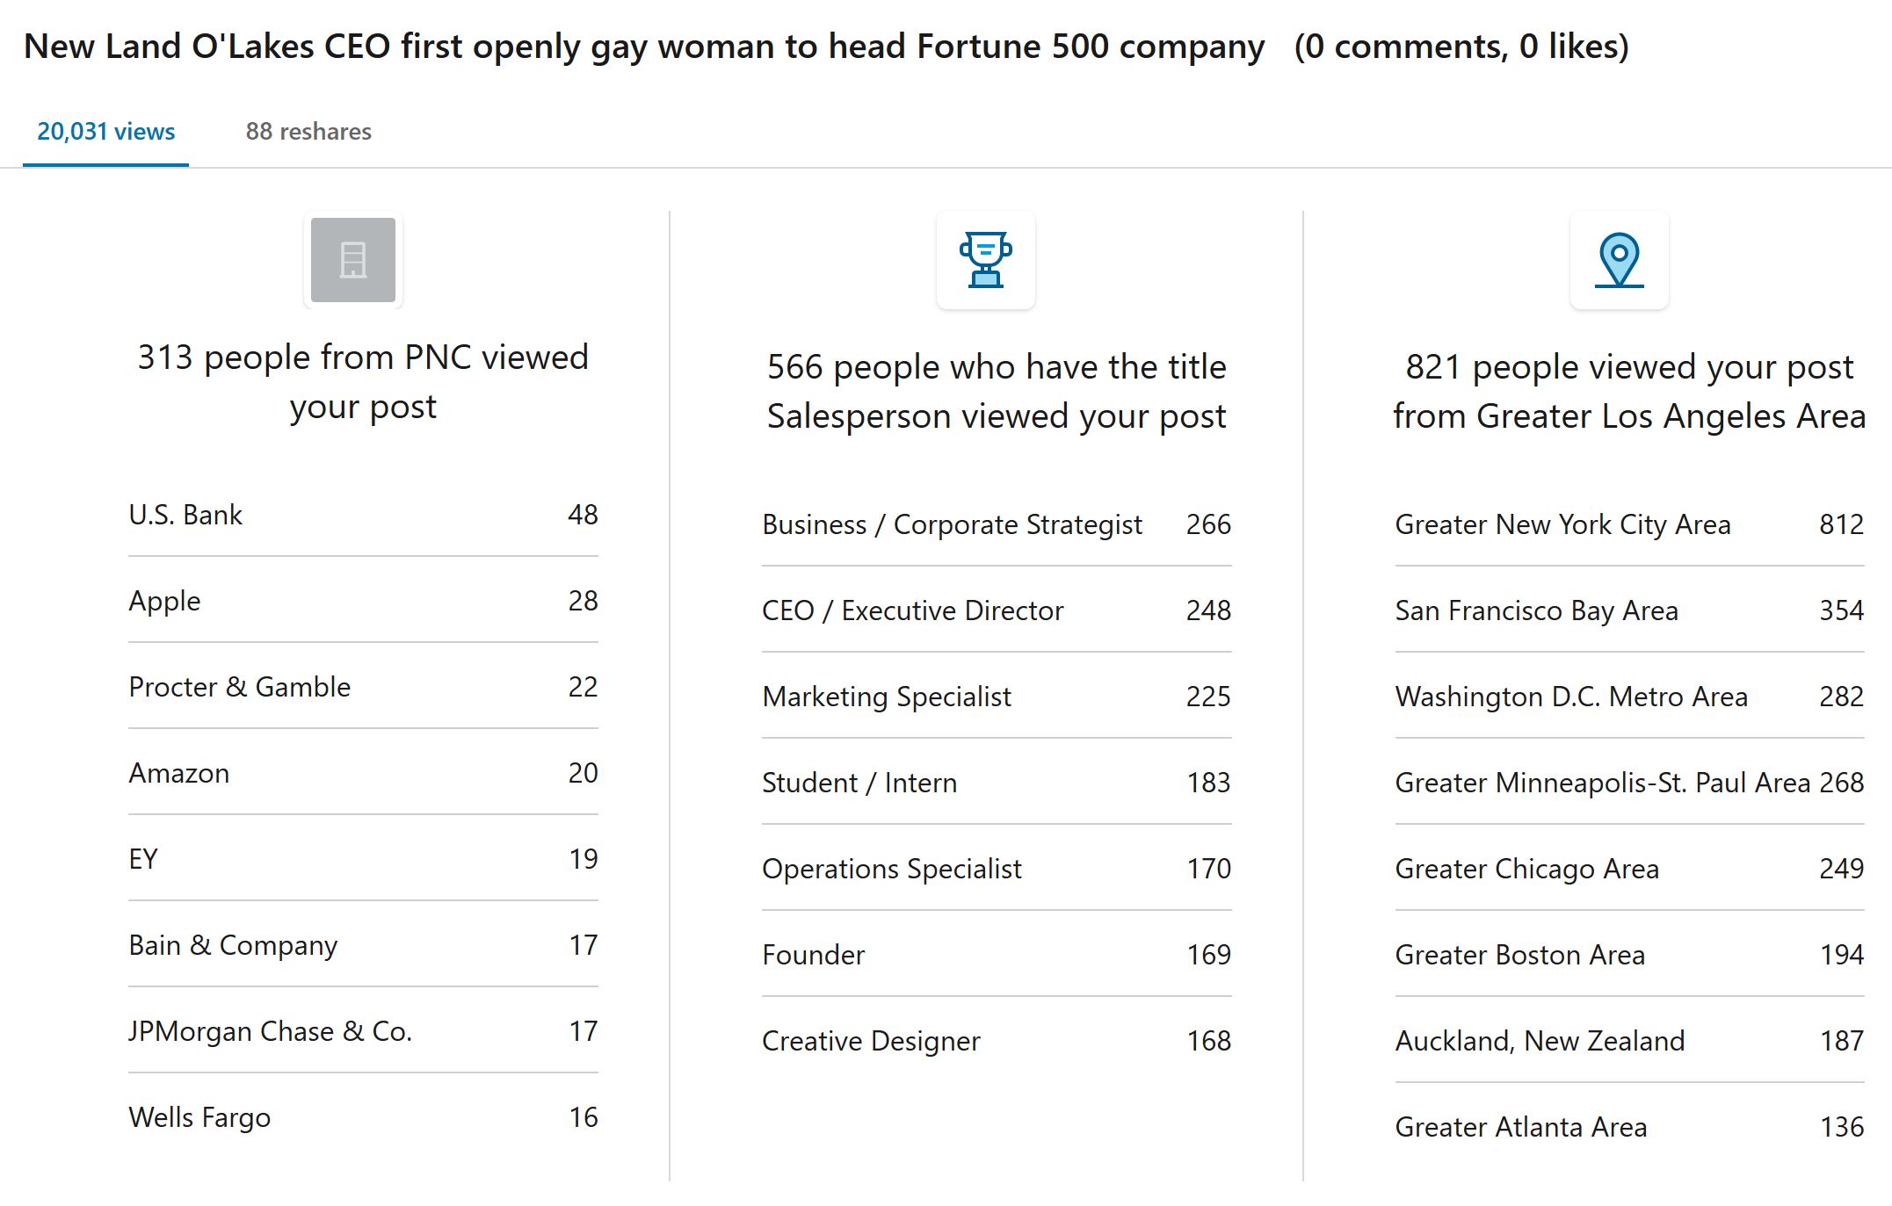Select the CEO / Executive Director row
The width and height of the screenshot is (1892, 1206).
(997, 610)
